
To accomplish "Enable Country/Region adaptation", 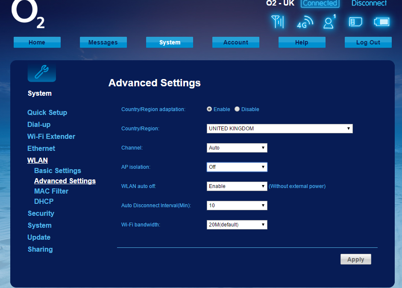I will pyautogui.click(x=209, y=109).
